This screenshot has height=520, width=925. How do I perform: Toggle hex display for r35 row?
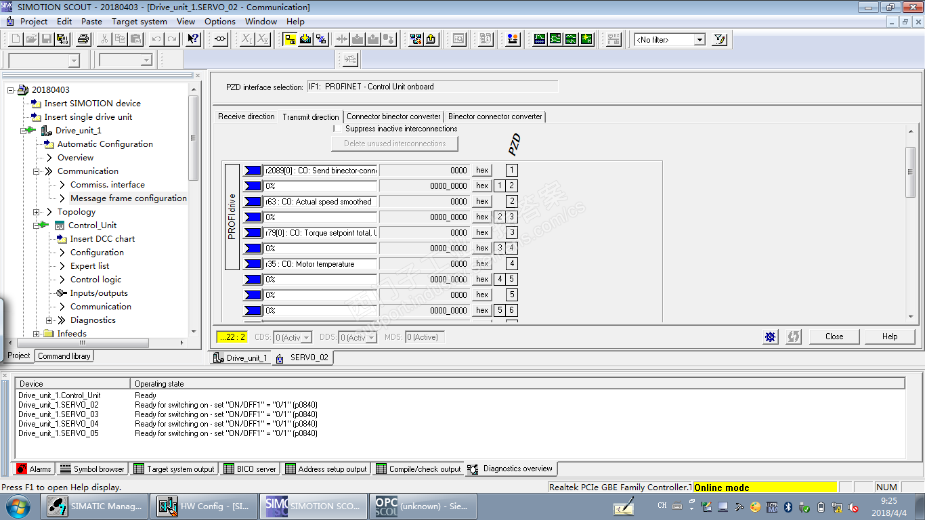click(482, 264)
